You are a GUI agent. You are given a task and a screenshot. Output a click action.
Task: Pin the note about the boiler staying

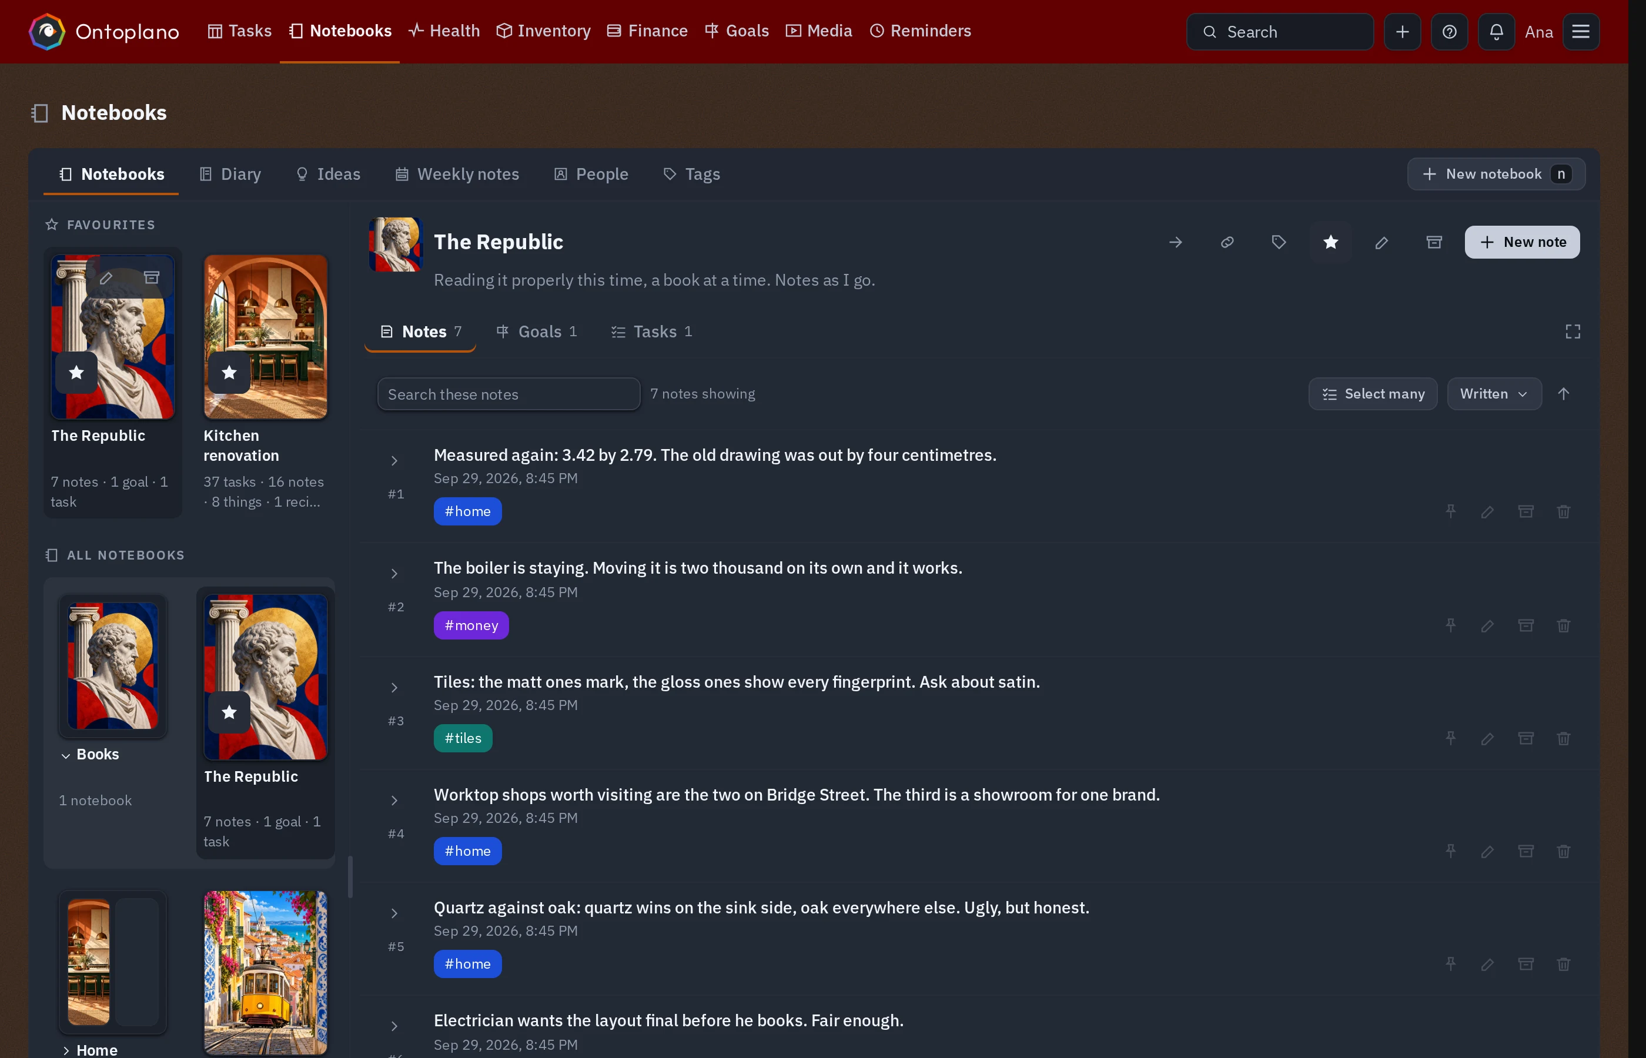pos(1450,625)
